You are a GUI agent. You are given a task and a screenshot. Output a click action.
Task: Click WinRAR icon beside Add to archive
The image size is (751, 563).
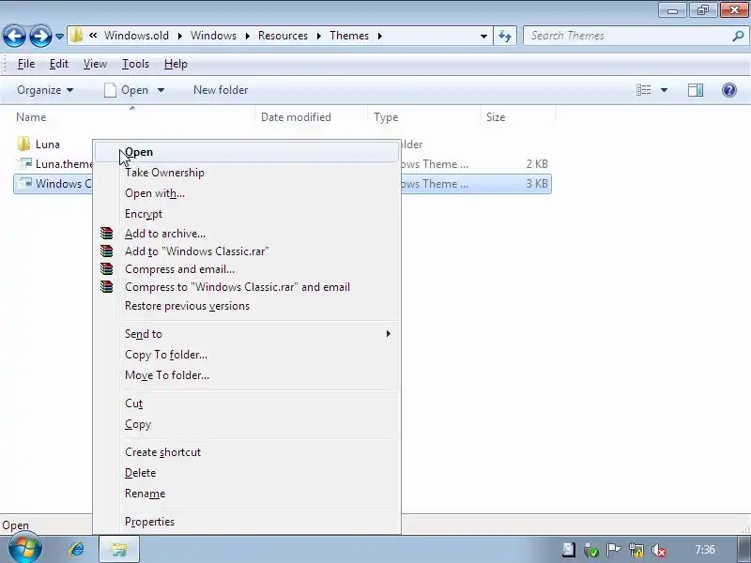click(x=106, y=233)
